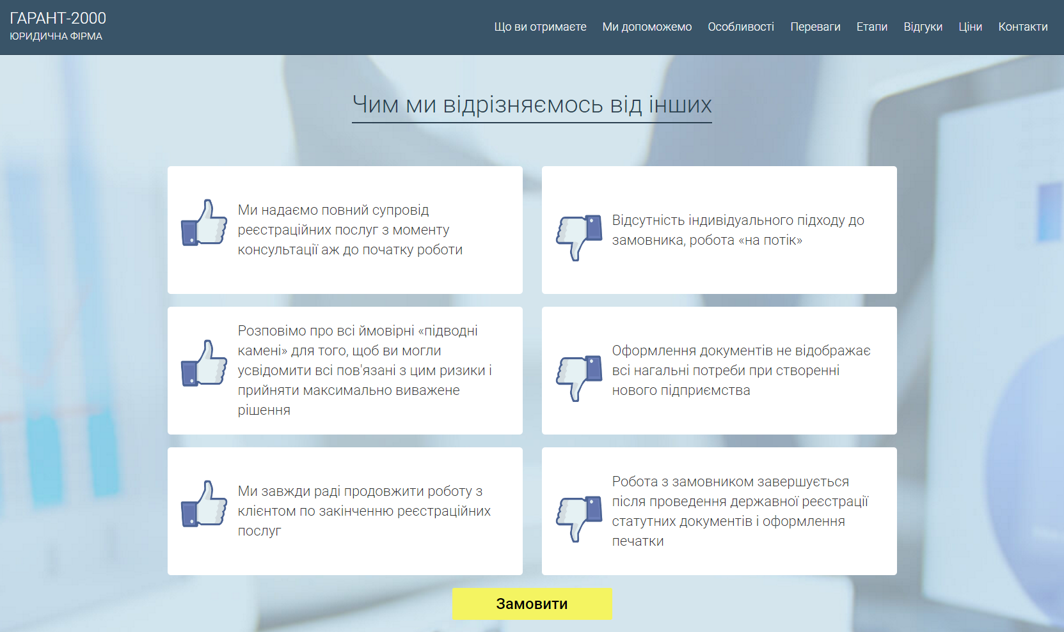
Task: Click the bottom-right thumbs-down icon
Action: tap(578, 519)
